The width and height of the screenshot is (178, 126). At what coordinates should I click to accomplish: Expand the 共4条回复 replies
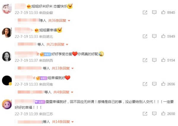pyautogui.click(x=63, y=92)
